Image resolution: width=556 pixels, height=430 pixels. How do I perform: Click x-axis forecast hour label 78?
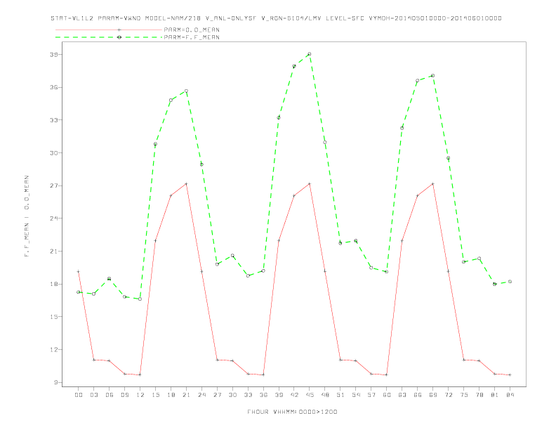[x=479, y=395]
